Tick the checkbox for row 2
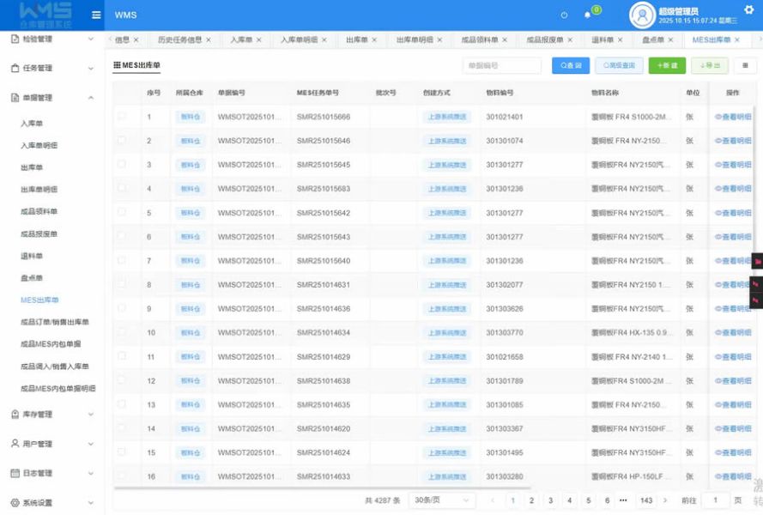The width and height of the screenshot is (763, 515). [x=122, y=140]
